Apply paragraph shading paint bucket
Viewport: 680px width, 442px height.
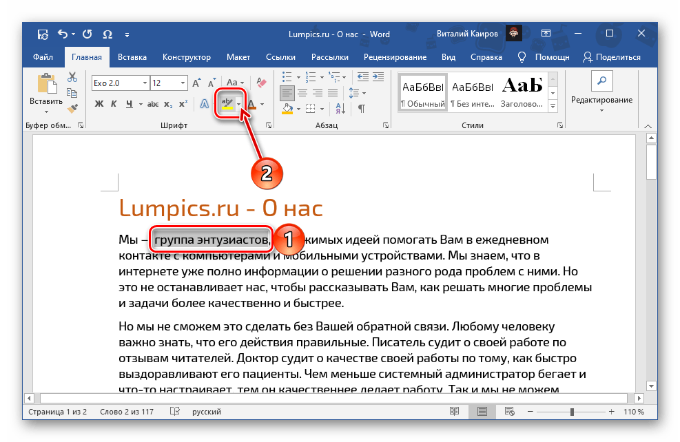coord(287,108)
